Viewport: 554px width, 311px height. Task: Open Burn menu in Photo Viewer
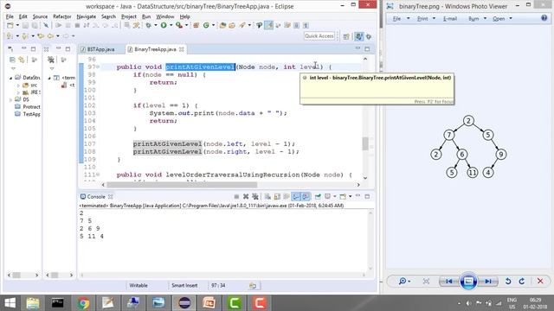pyautogui.click(x=473, y=19)
